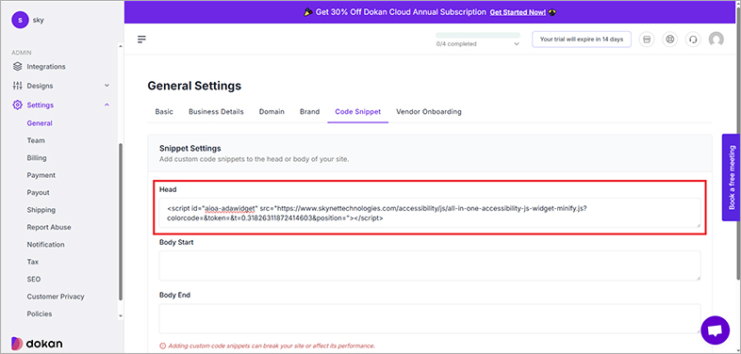Image resolution: width=741 pixels, height=354 pixels.
Task: Click the Dokan logo
Action: tap(37, 344)
